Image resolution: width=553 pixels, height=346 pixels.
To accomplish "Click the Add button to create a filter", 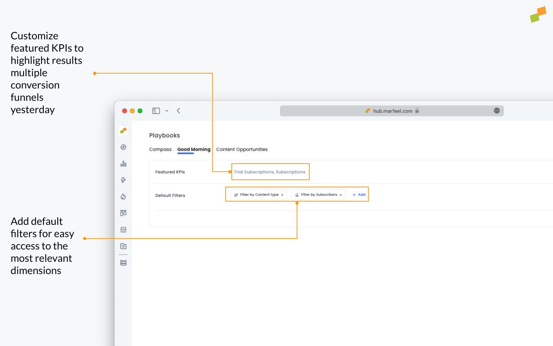I will pos(358,195).
